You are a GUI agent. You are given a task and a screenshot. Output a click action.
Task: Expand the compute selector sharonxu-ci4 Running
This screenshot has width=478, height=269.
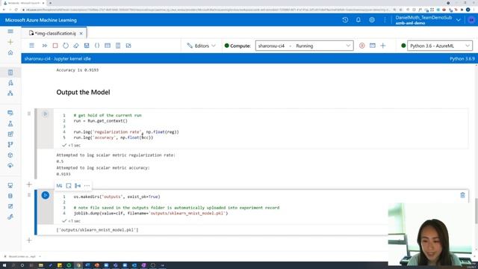click(304, 46)
